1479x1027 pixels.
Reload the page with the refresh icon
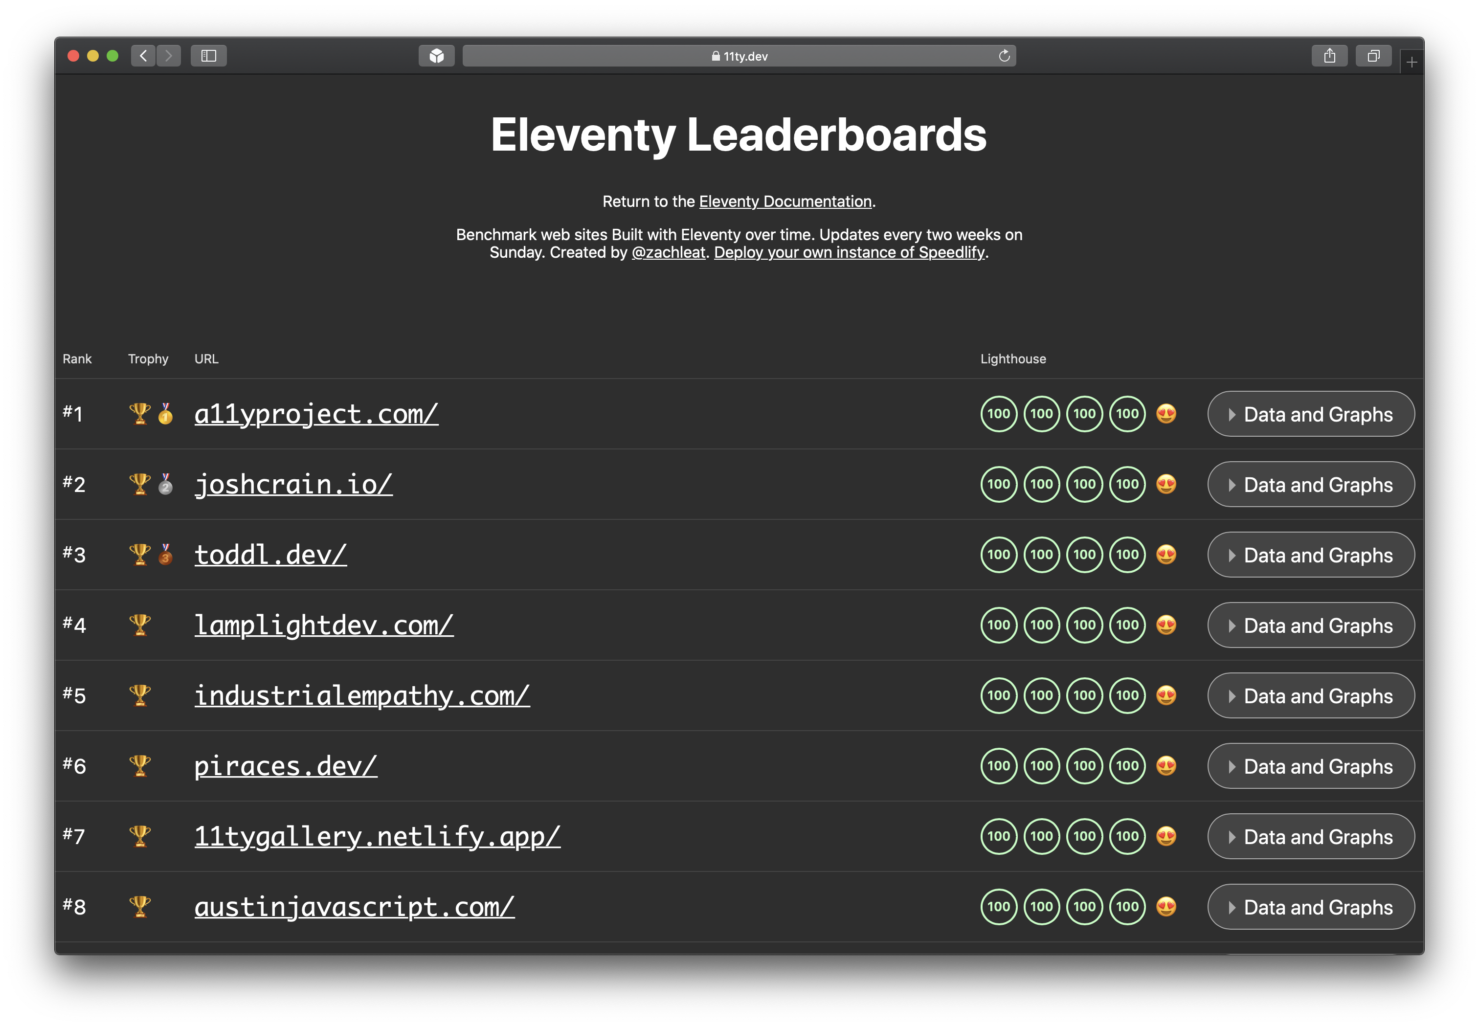(1004, 56)
